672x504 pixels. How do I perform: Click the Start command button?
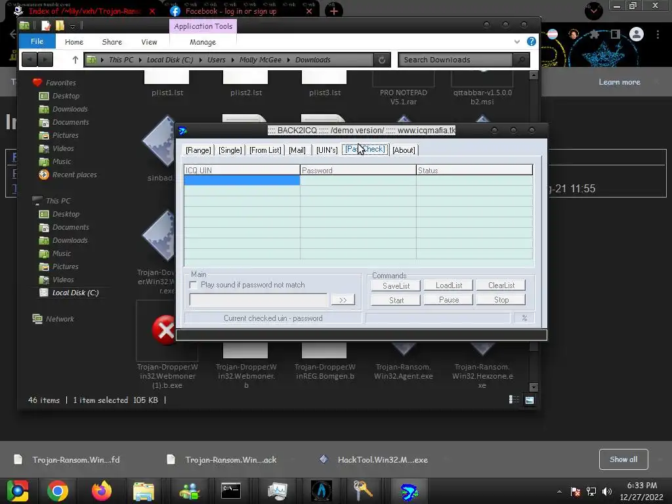point(396,300)
